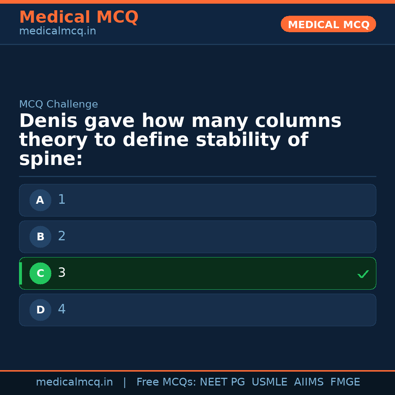Screen dimensions: 395x395
Task: Click the green checkmark on option C
Action: coord(363,274)
